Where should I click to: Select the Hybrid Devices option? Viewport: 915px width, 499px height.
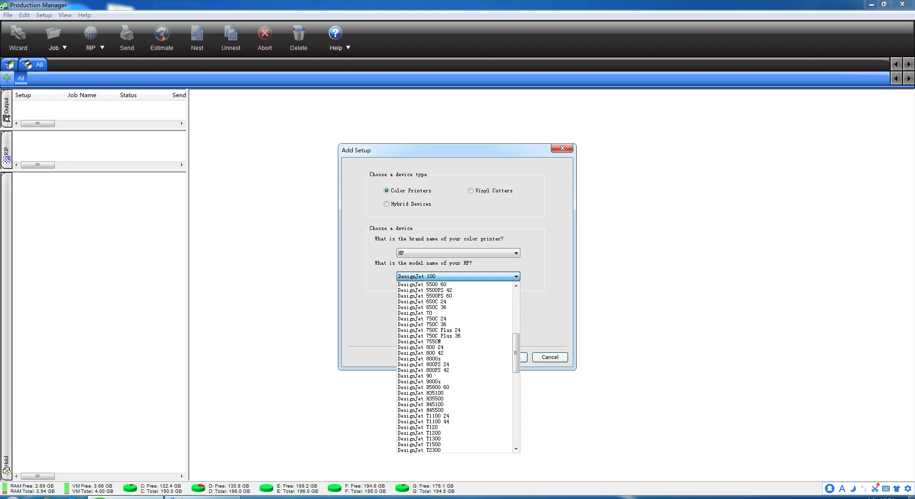point(386,204)
